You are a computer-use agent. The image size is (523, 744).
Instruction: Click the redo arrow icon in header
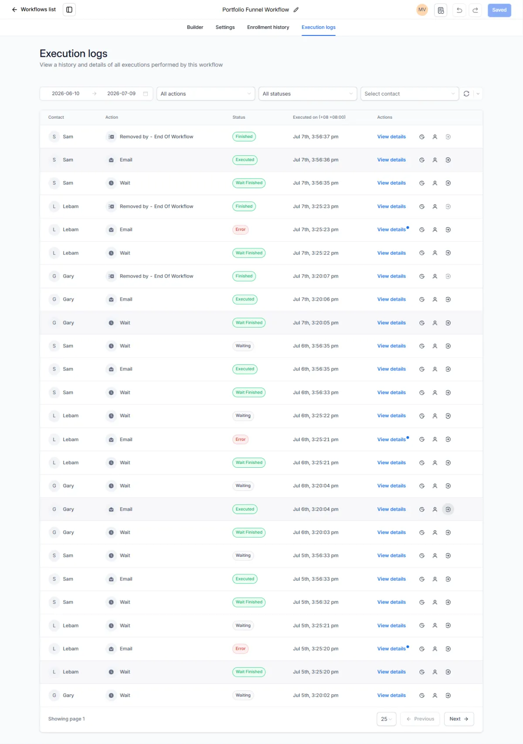(x=475, y=10)
